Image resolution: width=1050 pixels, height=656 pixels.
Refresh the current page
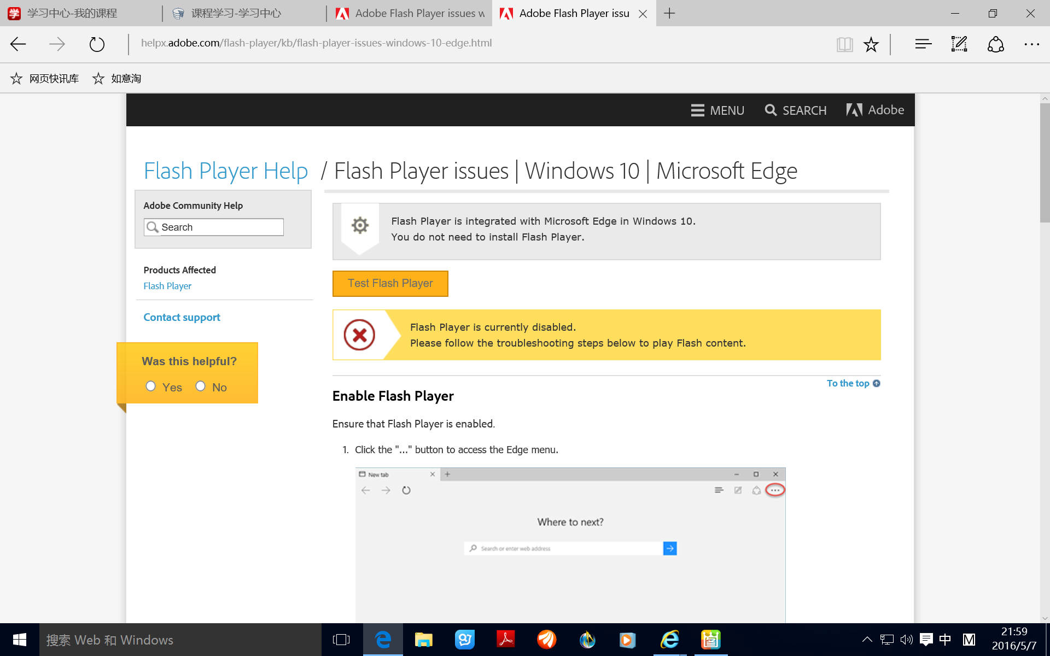pos(97,44)
